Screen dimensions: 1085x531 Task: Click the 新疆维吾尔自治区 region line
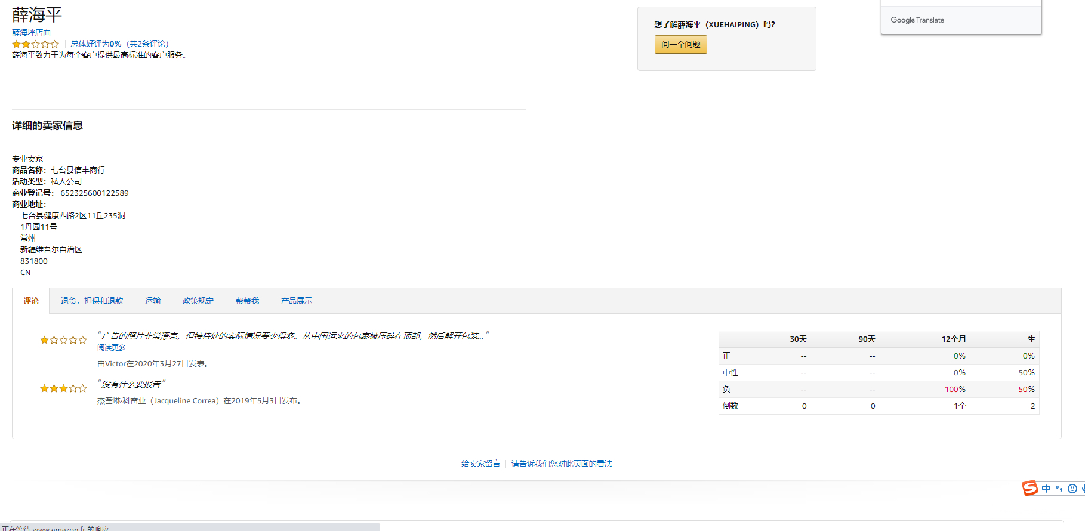51,249
